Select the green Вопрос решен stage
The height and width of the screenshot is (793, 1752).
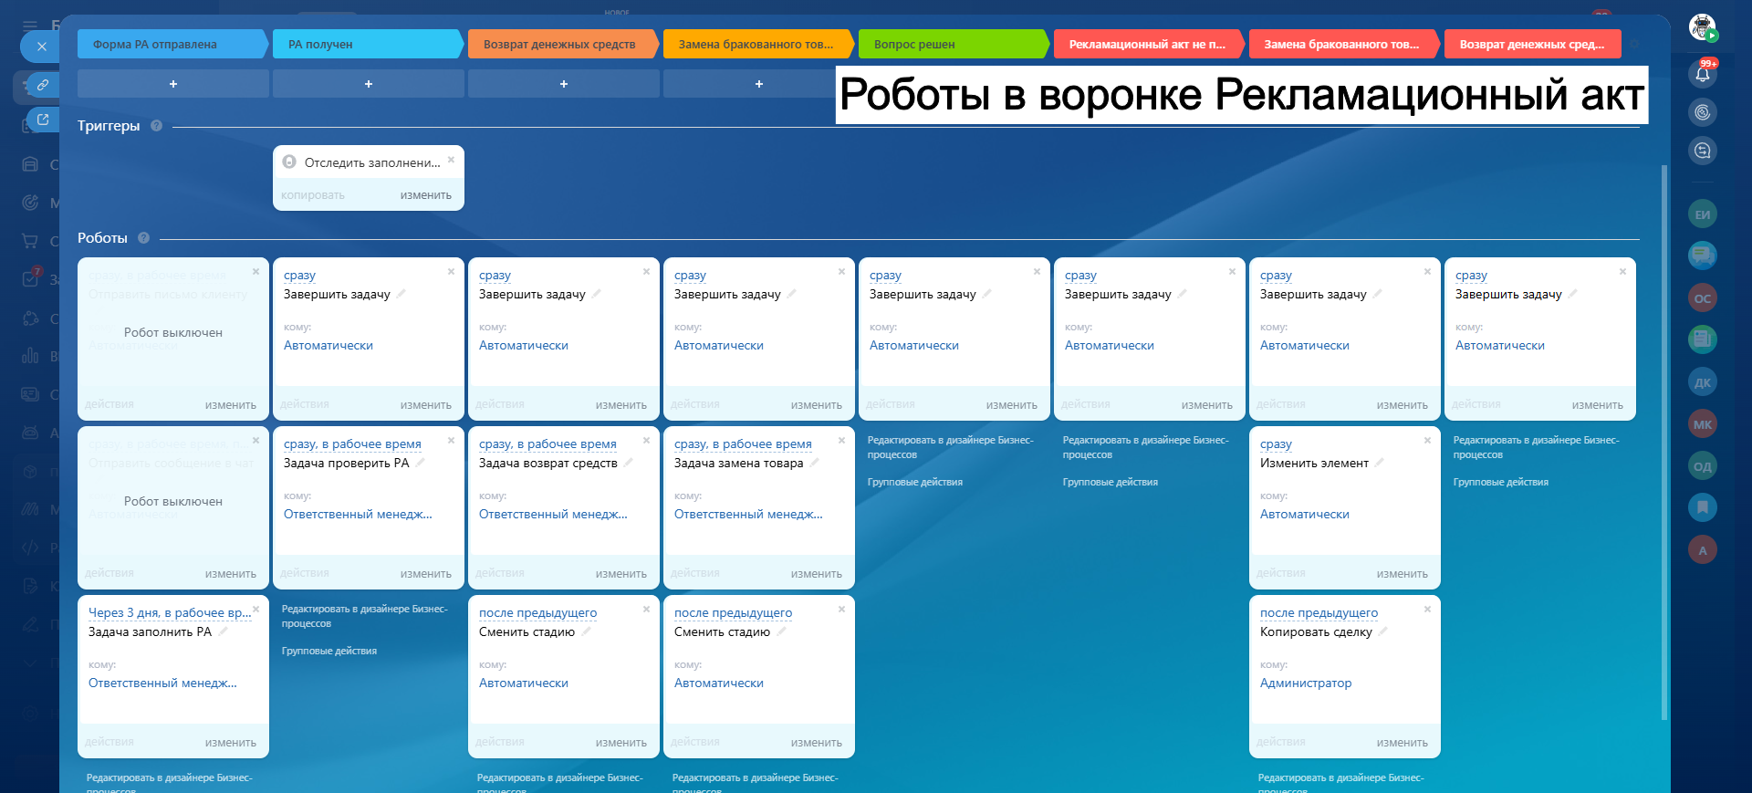[x=953, y=44]
